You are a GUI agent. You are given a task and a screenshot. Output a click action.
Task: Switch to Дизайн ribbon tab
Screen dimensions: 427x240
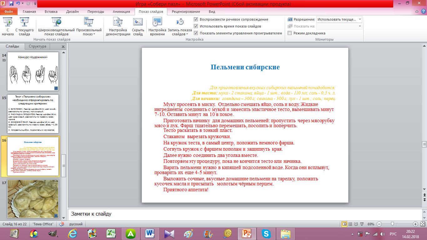tap(73, 12)
